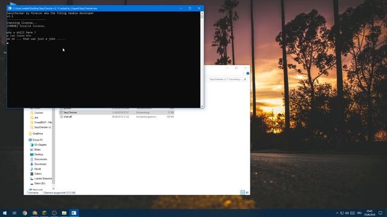The width and height of the screenshot is (387, 217).
Task: Click the console scrollbar down arrow
Action: click(202, 106)
